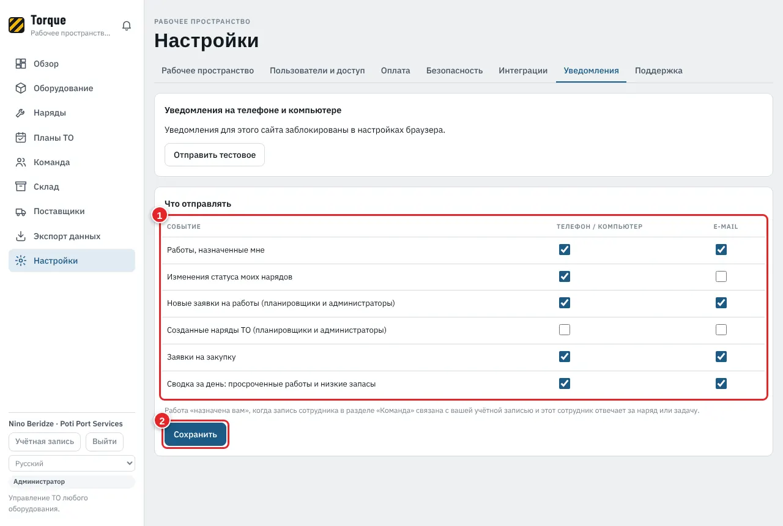The width and height of the screenshot is (783, 526).
Task: Click the Поставщики truck icon
Action: 21,212
